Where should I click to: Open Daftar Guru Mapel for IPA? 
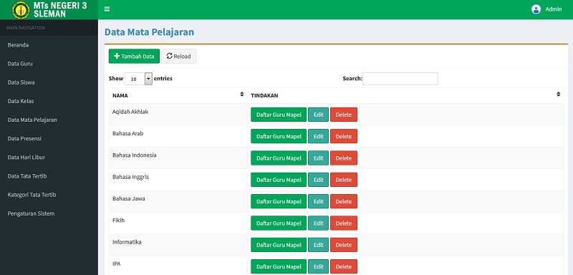279,266
